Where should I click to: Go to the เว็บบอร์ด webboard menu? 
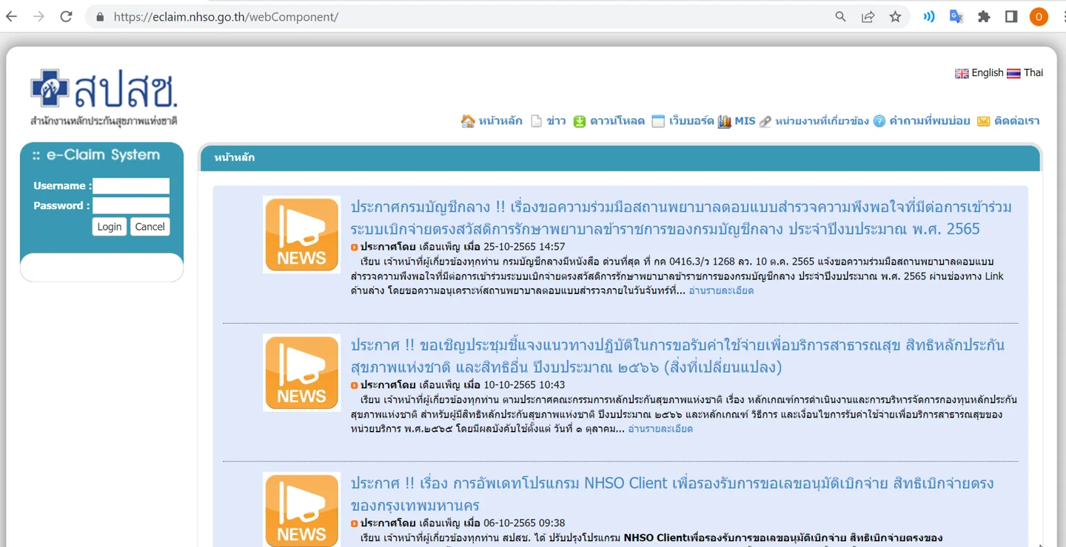(x=683, y=121)
